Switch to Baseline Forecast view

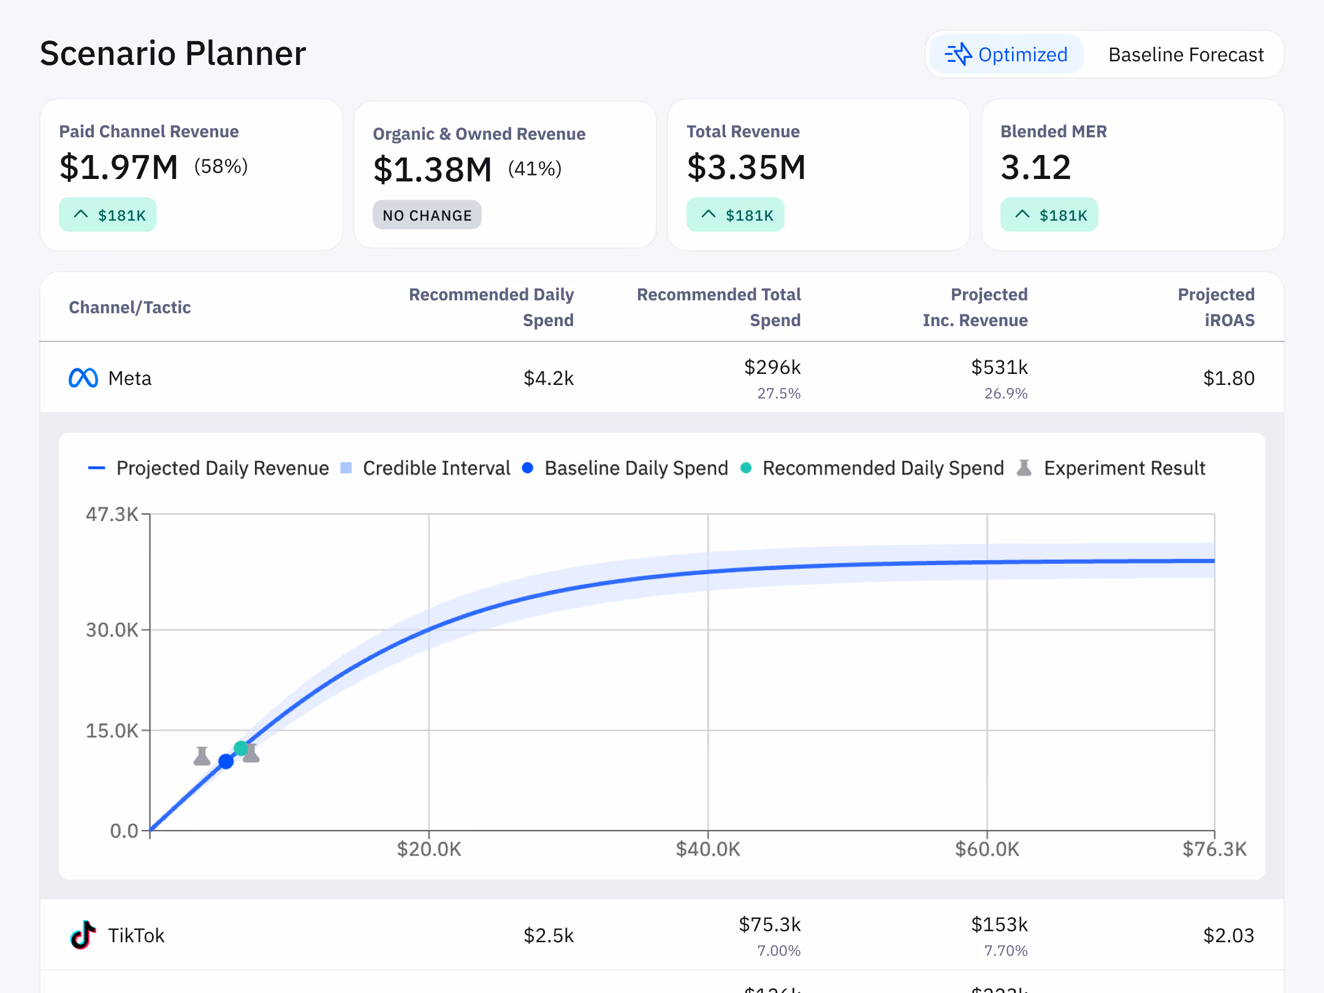point(1185,55)
